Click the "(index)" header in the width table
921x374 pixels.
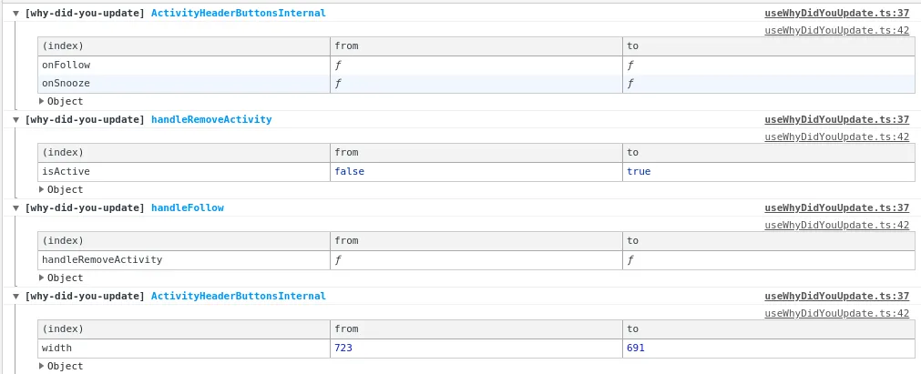point(63,329)
